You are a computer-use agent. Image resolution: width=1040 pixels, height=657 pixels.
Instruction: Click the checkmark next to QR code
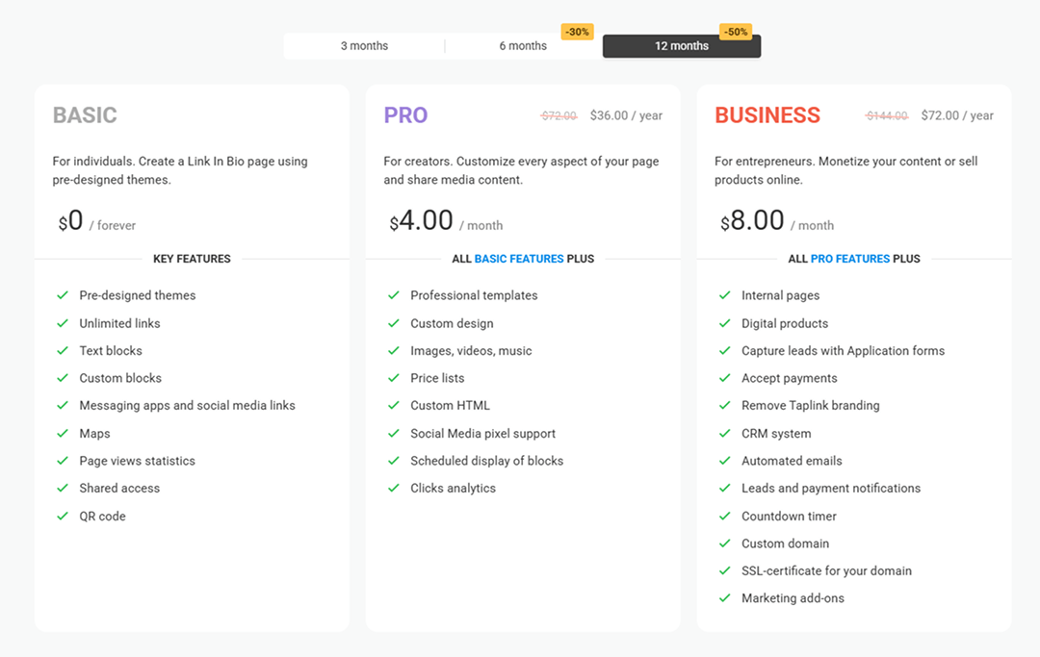click(x=63, y=517)
